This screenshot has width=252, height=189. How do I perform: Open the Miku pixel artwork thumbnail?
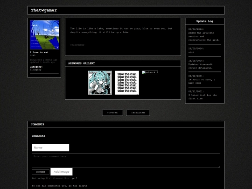[100, 83]
